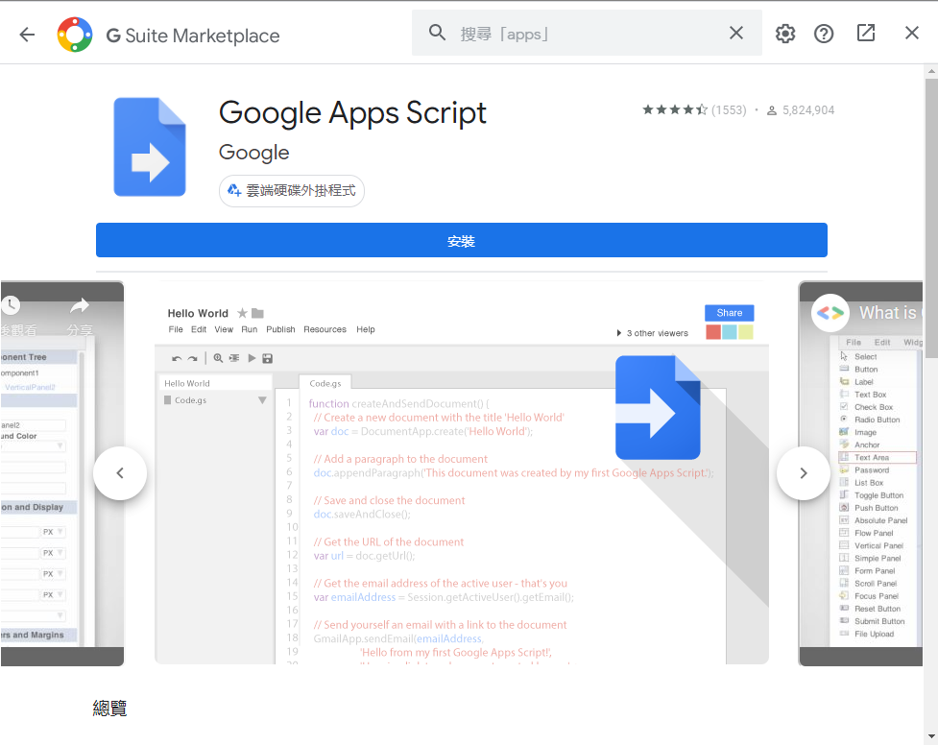938x745 pixels.
Task: Click the Check Box list item
Action: 874,407
